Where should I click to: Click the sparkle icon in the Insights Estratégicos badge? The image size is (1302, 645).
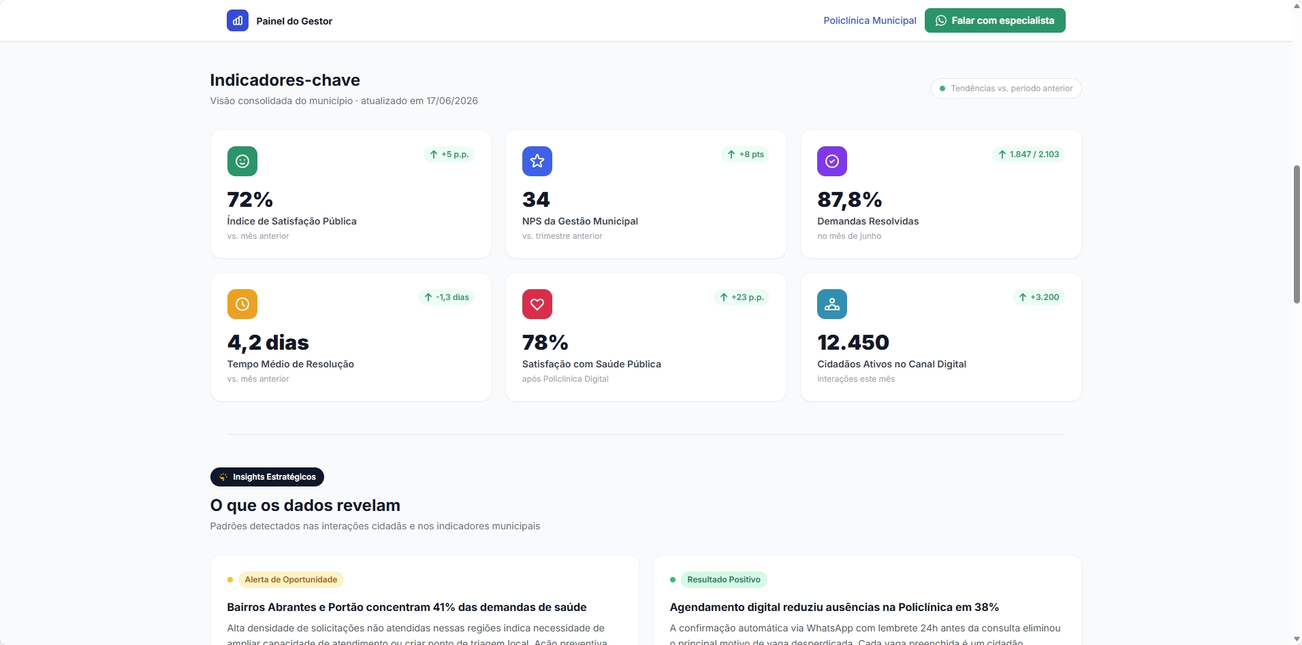pos(223,477)
